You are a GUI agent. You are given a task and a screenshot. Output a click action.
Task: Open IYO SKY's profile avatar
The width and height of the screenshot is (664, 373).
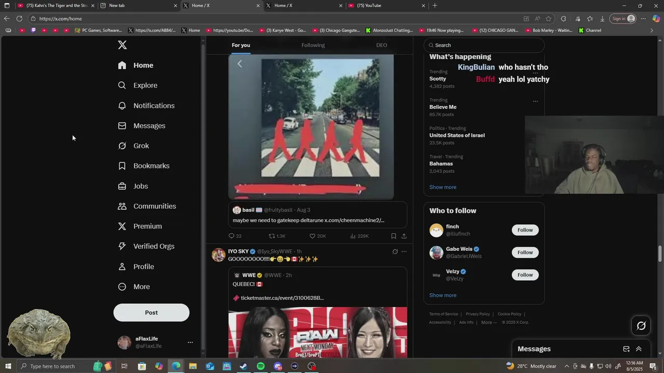(x=218, y=255)
